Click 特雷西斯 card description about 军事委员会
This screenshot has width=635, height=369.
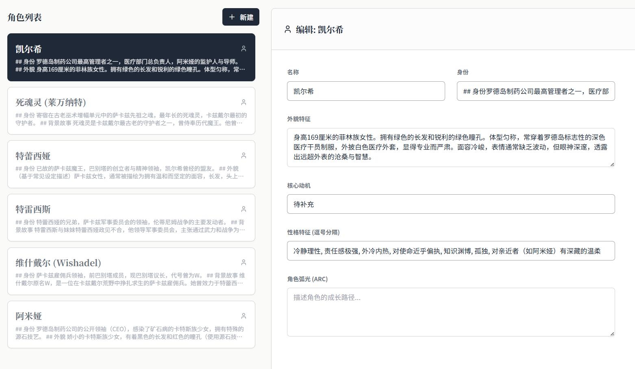click(130, 226)
